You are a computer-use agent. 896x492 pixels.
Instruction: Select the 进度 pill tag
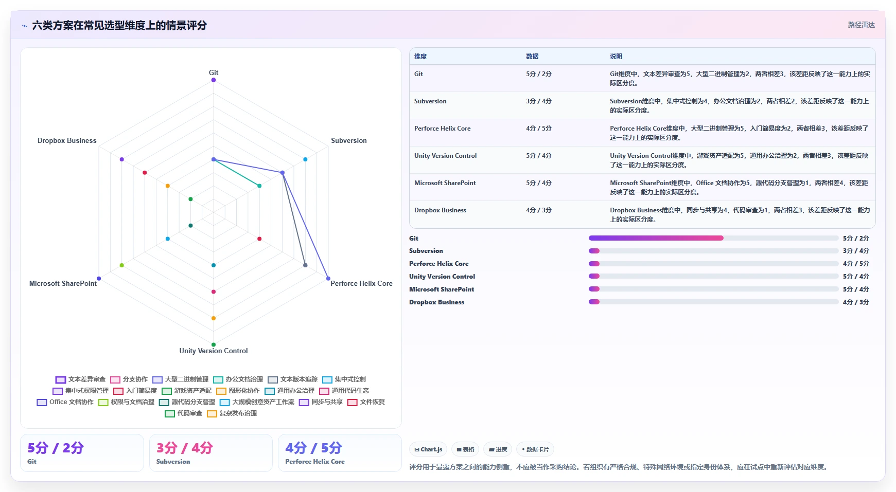click(x=498, y=449)
